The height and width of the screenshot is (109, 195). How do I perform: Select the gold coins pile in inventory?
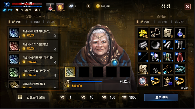pyautogui.click(x=143, y=33)
